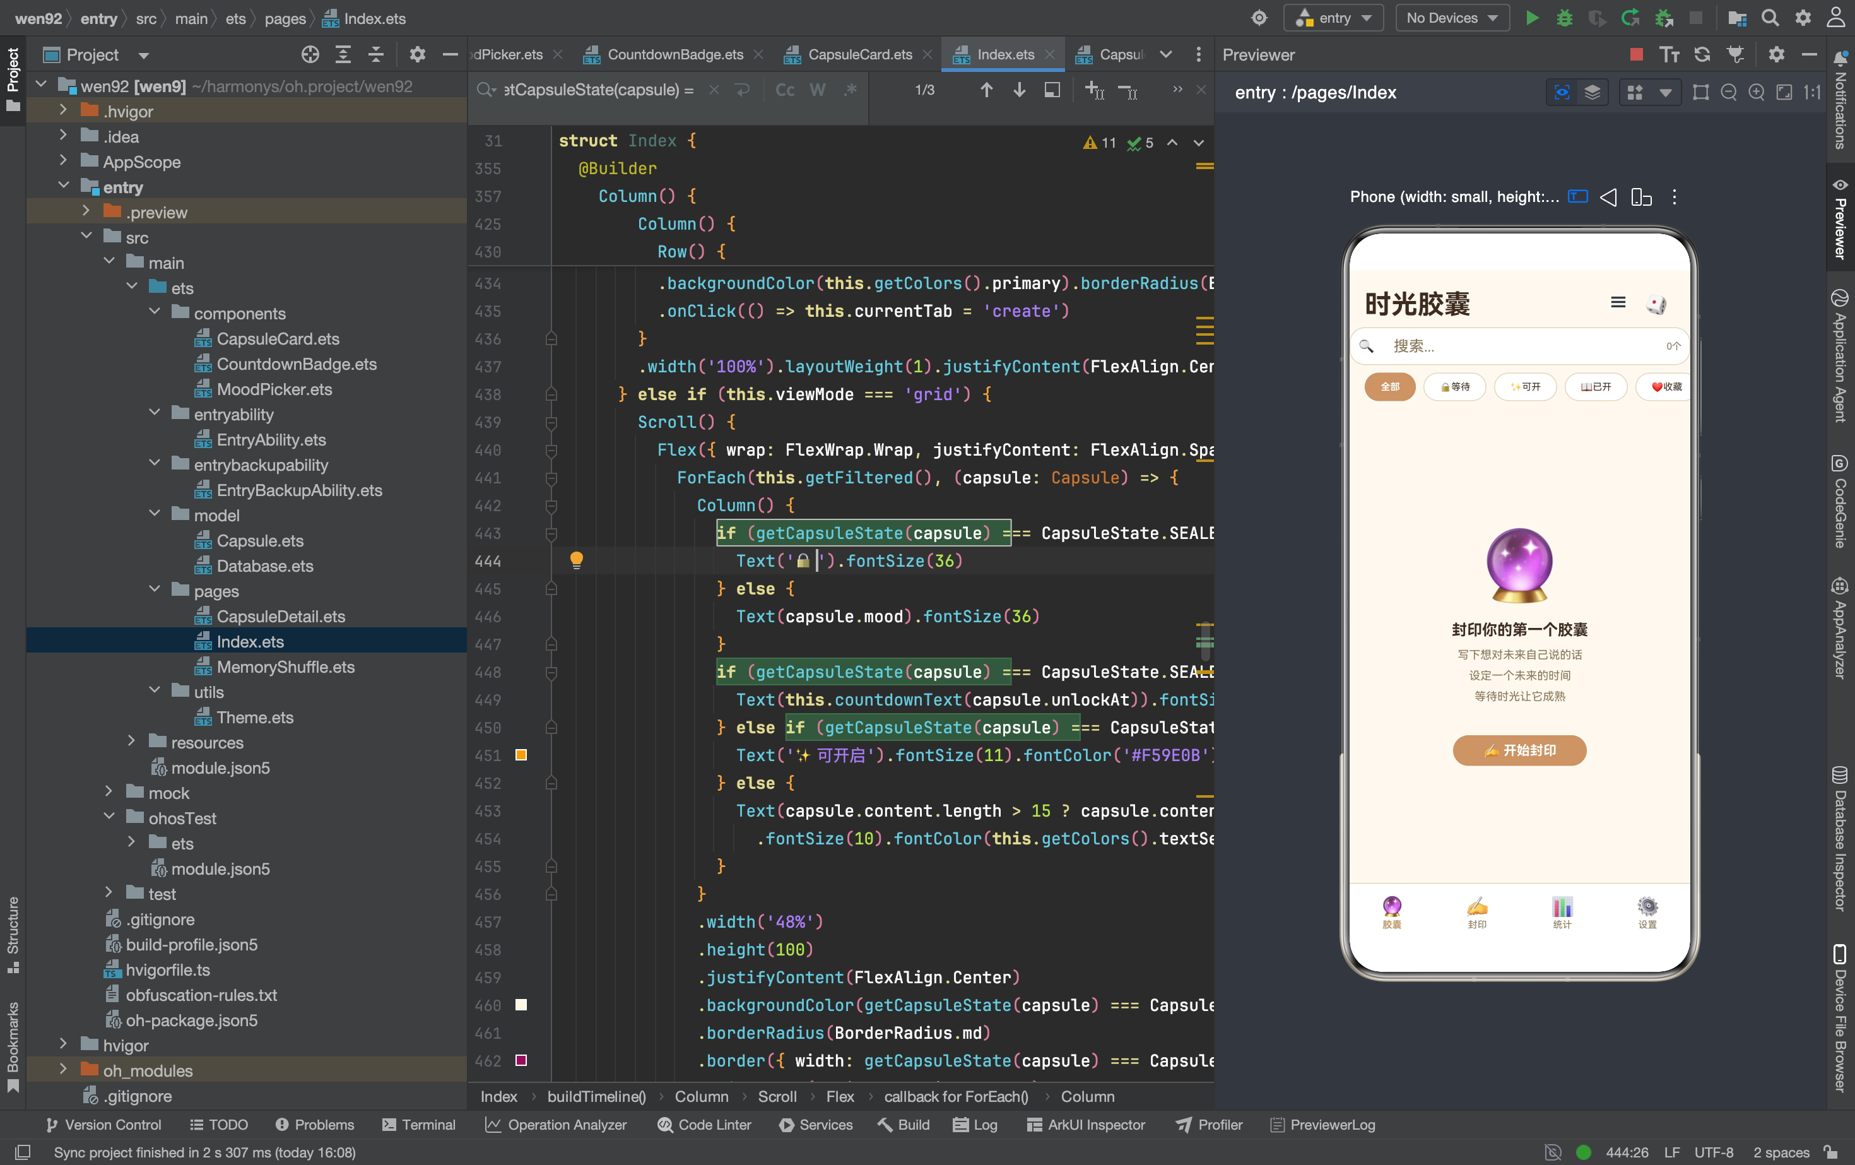
Task: Expand the oh_modules folder
Action: 63,1070
